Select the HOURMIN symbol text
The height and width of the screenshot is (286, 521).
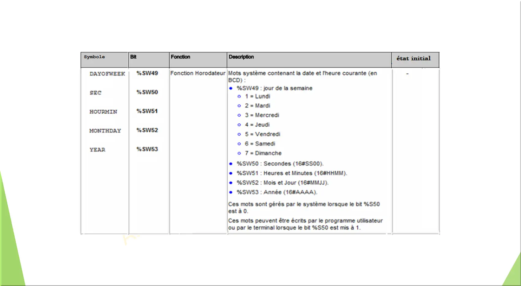pos(103,112)
